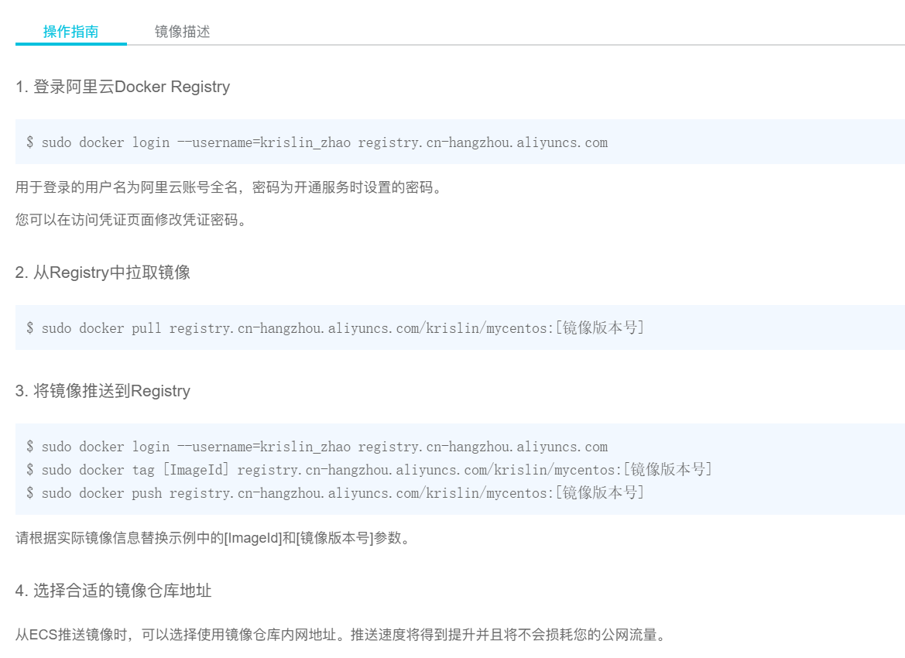Click the docker login command in section 1

[x=317, y=142]
